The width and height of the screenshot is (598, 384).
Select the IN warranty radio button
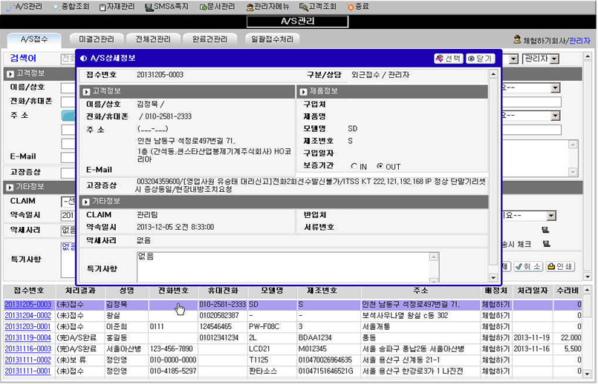tap(355, 167)
